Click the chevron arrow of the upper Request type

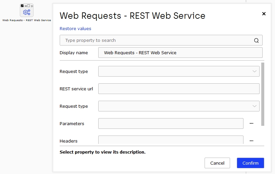click(255, 71)
